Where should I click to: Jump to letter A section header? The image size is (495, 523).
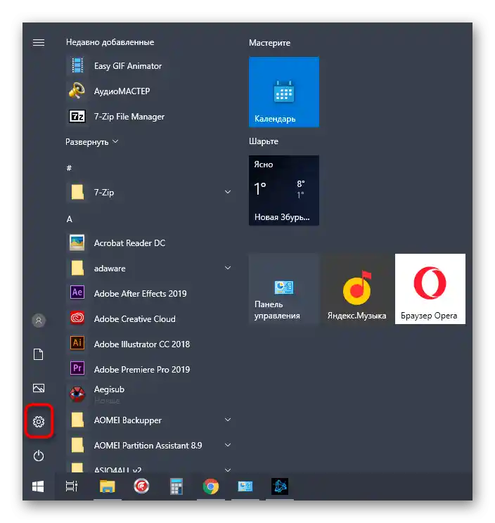coord(70,219)
